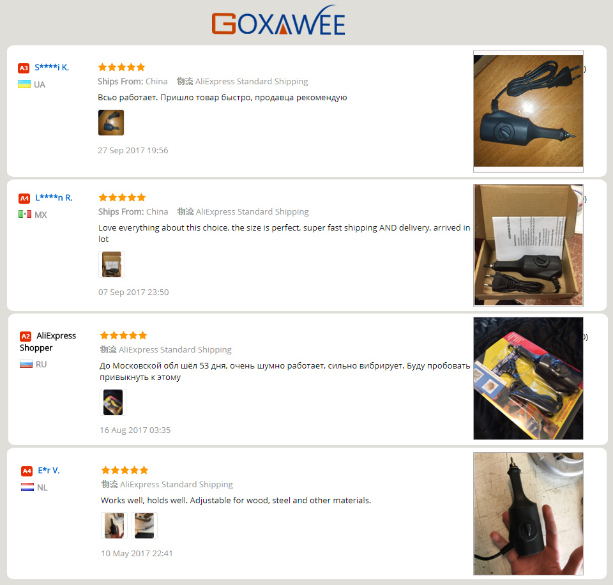Click the Russia flag icon next to RU

tap(26, 364)
